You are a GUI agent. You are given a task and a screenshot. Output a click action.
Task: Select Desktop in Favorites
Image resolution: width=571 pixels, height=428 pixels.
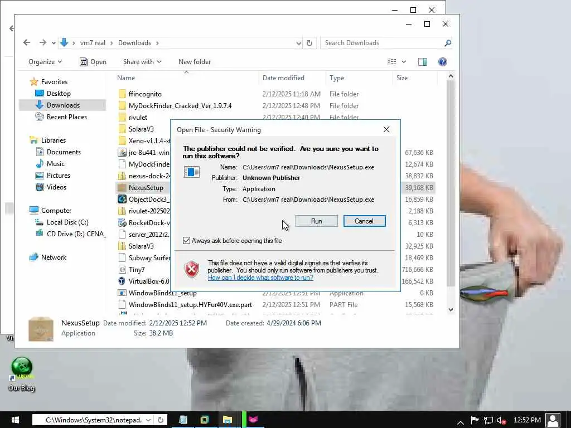(58, 94)
